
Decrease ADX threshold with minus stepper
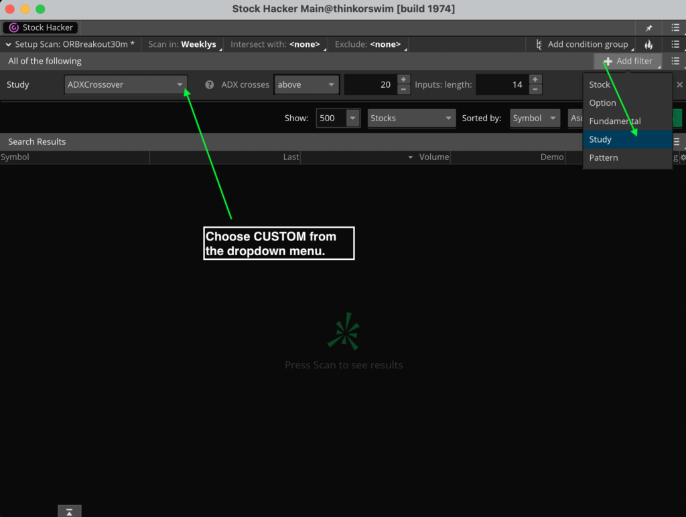pos(403,90)
